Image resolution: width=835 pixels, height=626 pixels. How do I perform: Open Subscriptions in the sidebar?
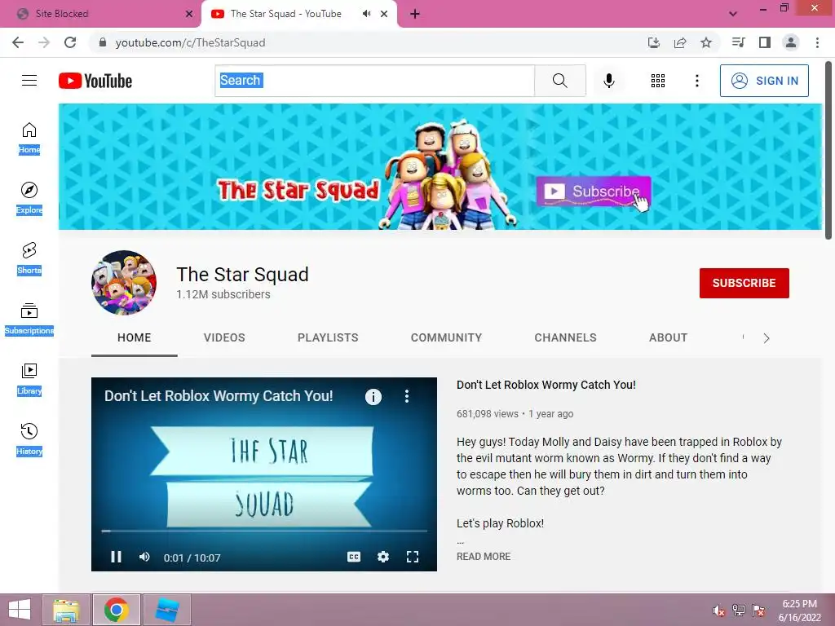click(x=29, y=320)
